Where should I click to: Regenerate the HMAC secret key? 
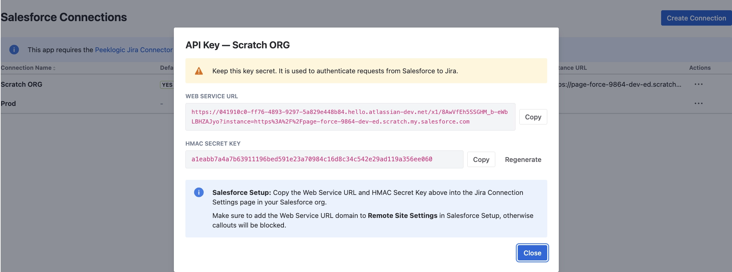click(523, 159)
